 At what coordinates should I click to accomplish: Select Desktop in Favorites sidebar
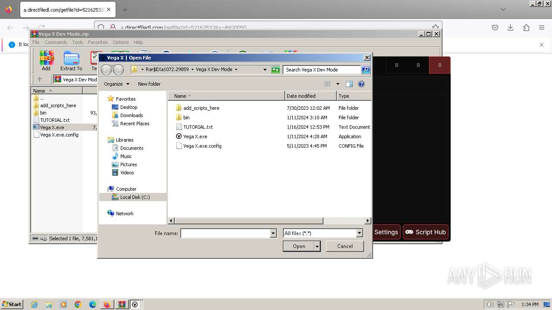tap(129, 107)
